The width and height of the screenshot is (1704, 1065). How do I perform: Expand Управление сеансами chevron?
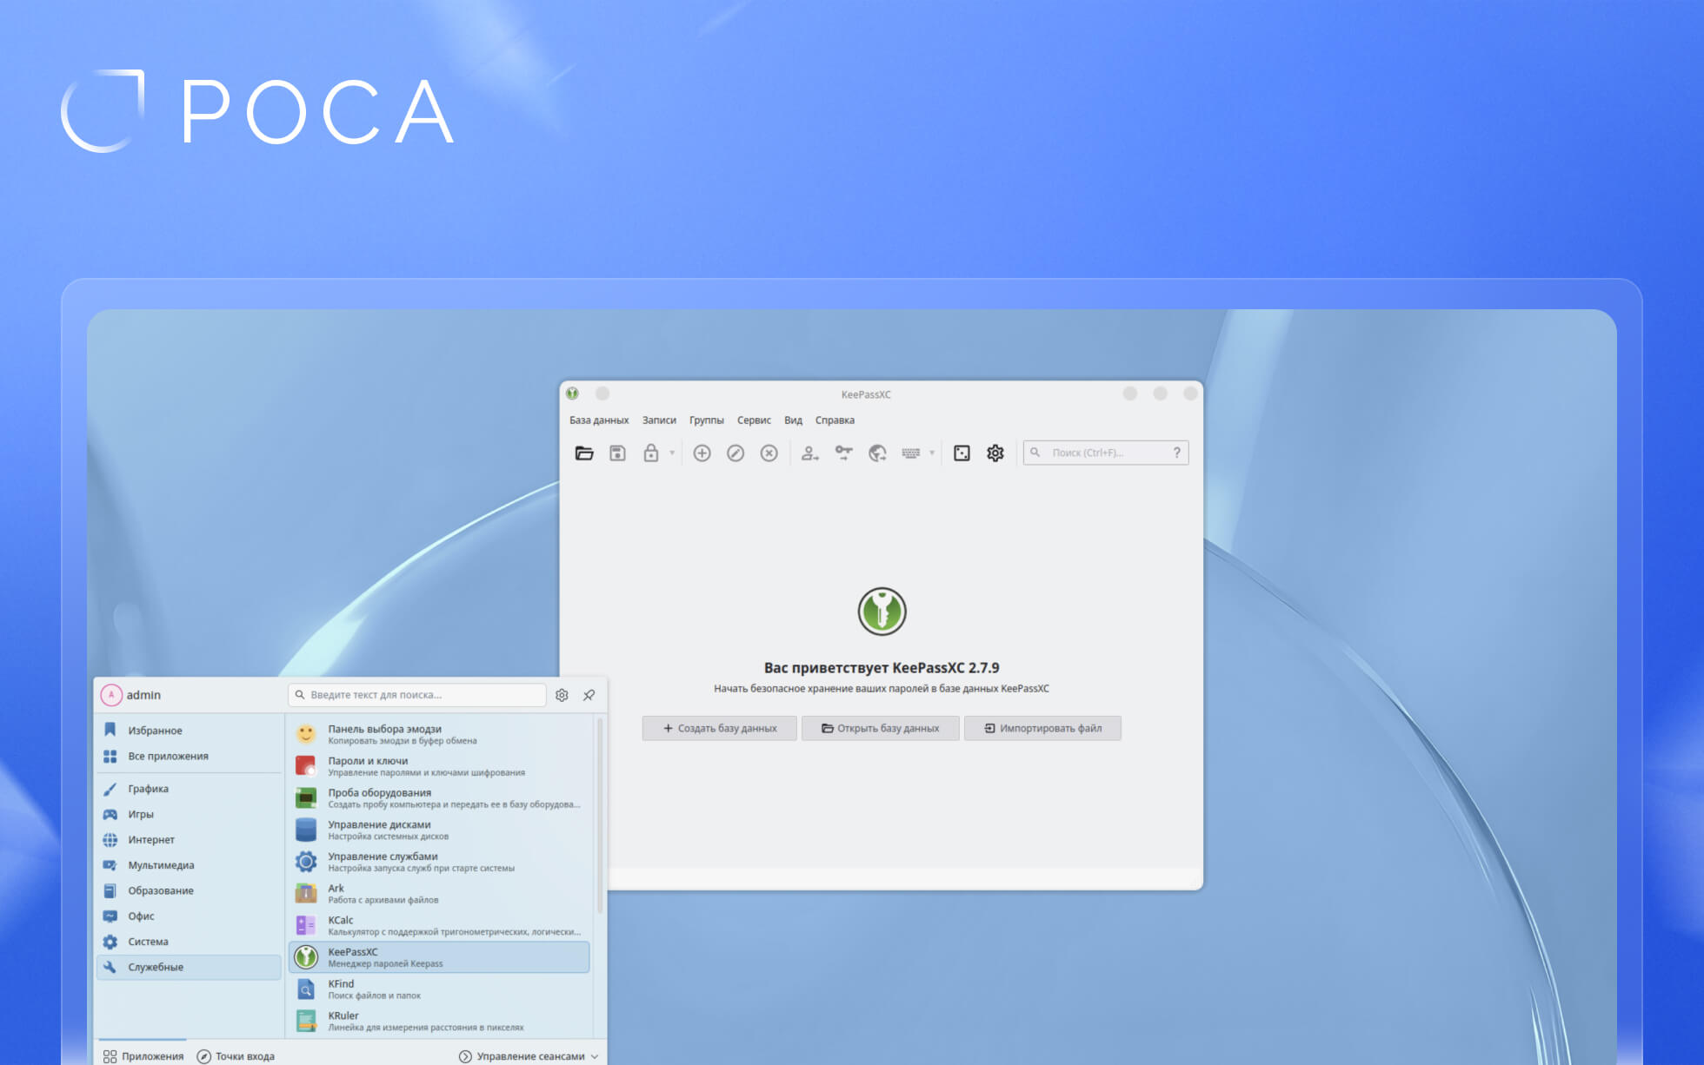tap(595, 1056)
